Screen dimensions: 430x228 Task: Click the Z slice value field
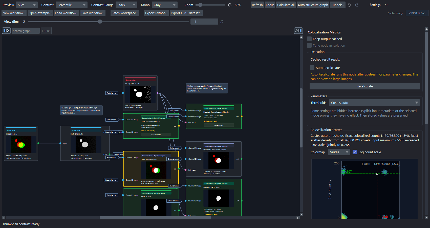(204, 22)
